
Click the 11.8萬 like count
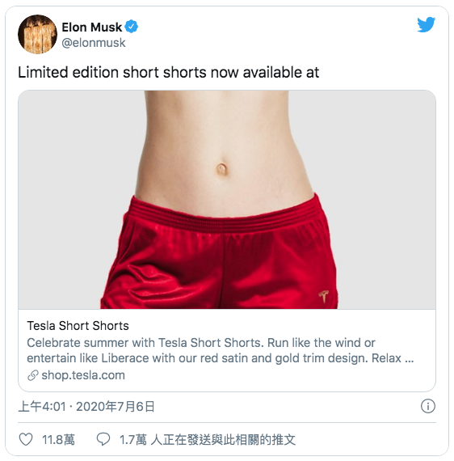(58, 440)
